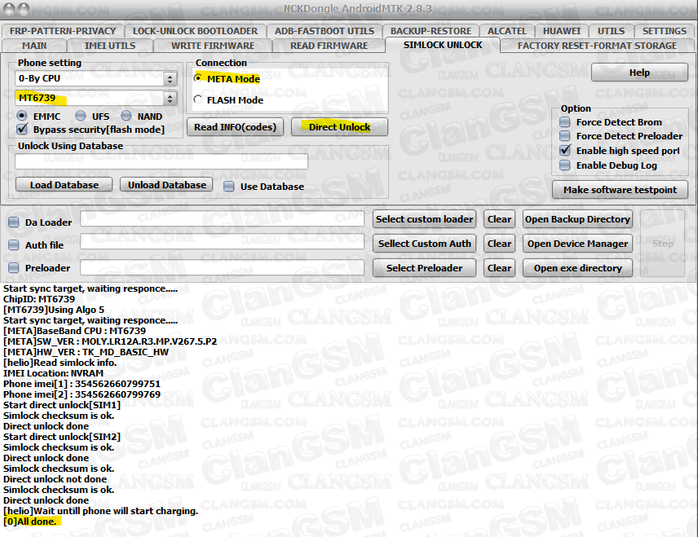698x537 pixels.
Task: Open the UTILS tab
Action: [611, 31]
